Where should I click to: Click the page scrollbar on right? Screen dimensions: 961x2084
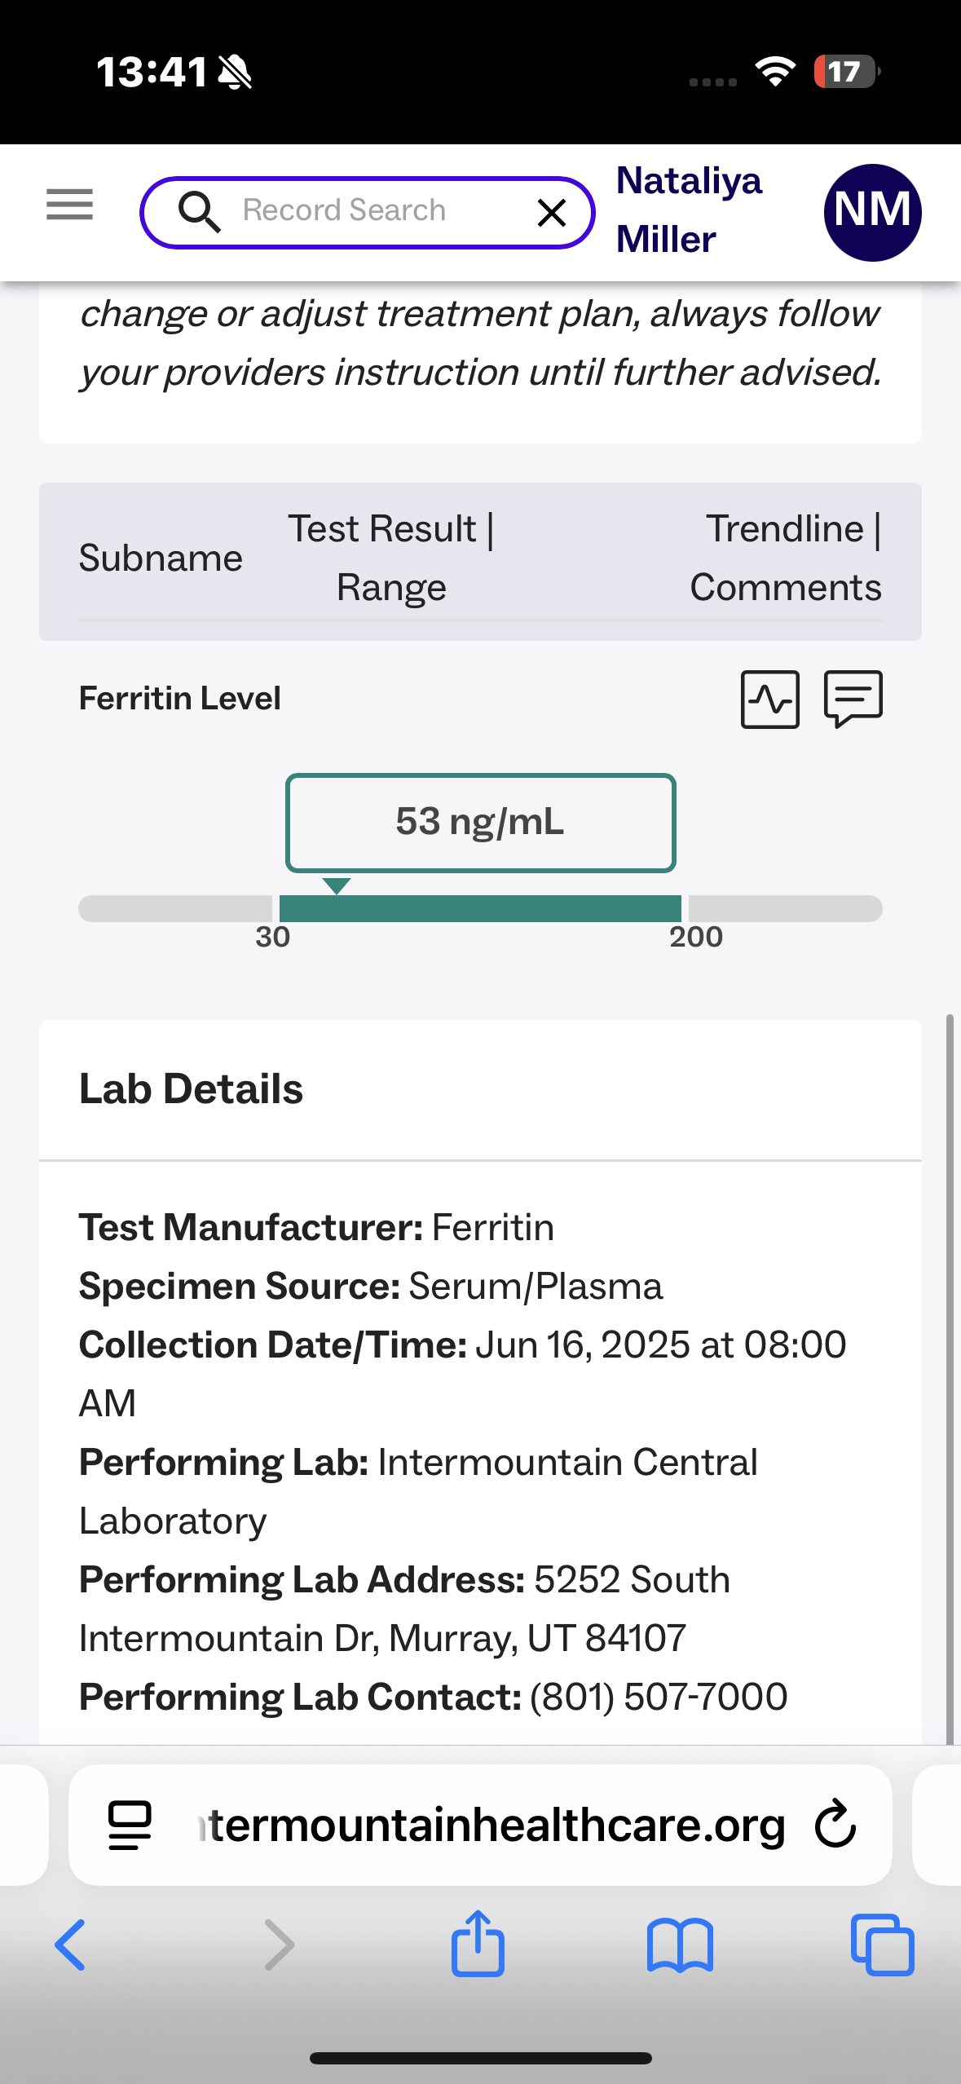tap(950, 1378)
